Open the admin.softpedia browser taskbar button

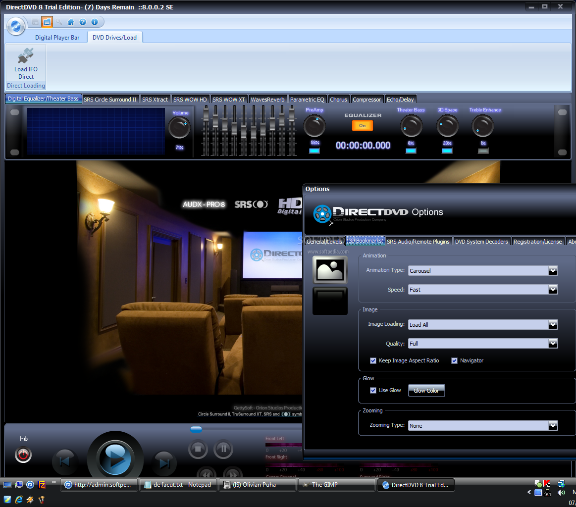click(99, 485)
